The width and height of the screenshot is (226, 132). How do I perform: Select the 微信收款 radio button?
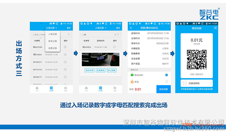pos(166,75)
